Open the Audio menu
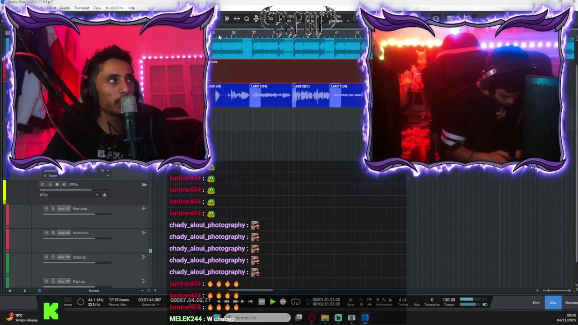Viewport: 578px width, 325px height. [65, 8]
